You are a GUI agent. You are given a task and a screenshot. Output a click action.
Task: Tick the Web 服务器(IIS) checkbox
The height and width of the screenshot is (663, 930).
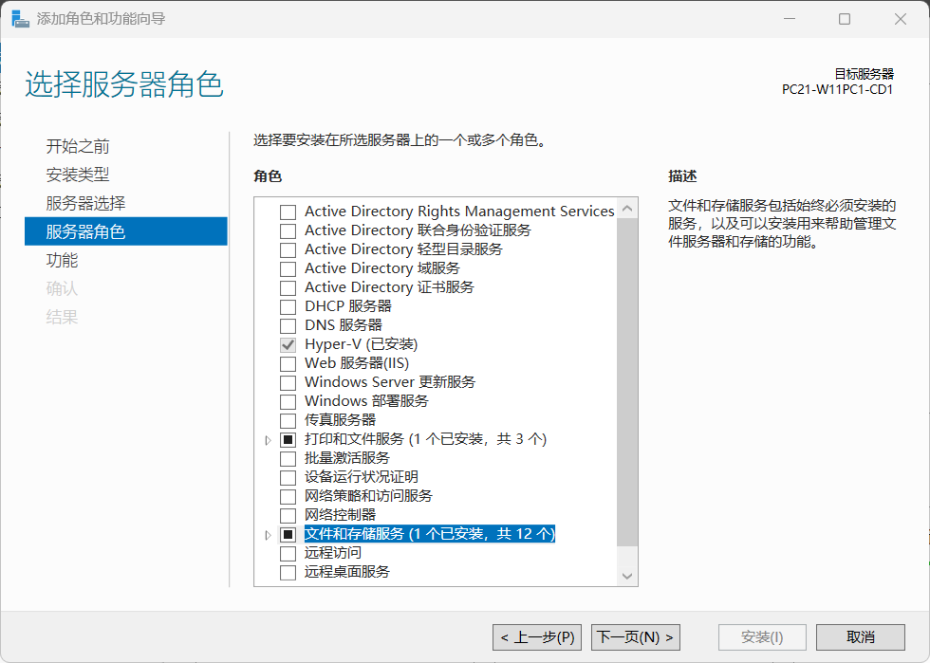288,363
